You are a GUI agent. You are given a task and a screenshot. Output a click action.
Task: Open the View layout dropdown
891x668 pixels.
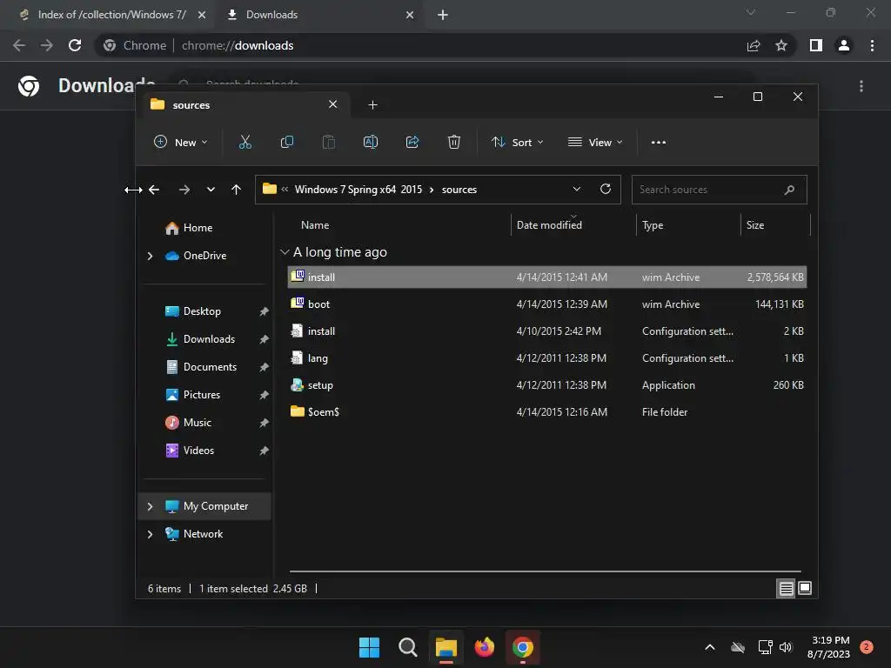tap(595, 142)
